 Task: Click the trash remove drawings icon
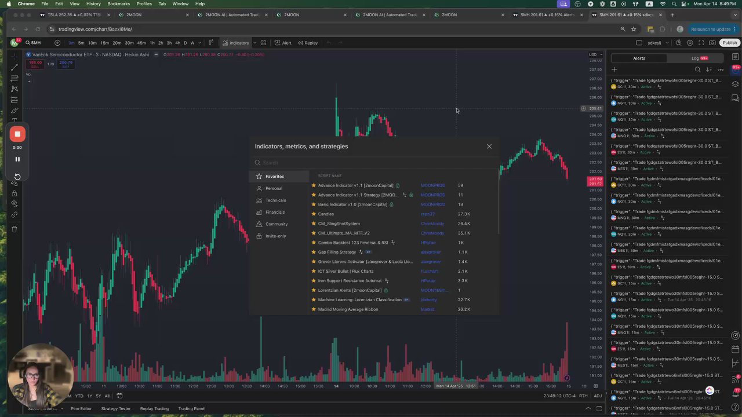point(14,229)
